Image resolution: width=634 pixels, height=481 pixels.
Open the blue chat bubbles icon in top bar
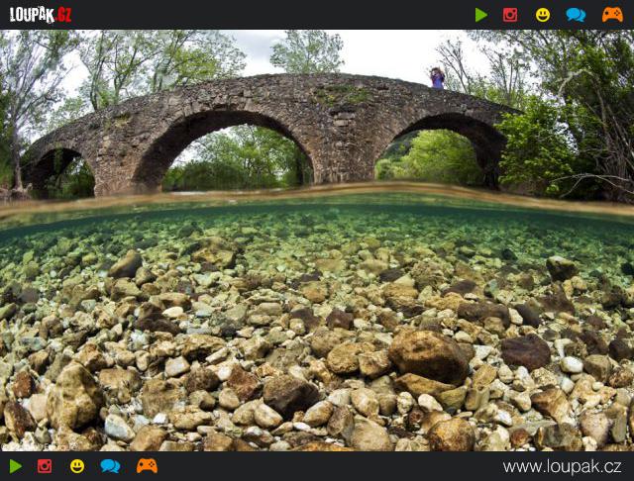tap(576, 15)
